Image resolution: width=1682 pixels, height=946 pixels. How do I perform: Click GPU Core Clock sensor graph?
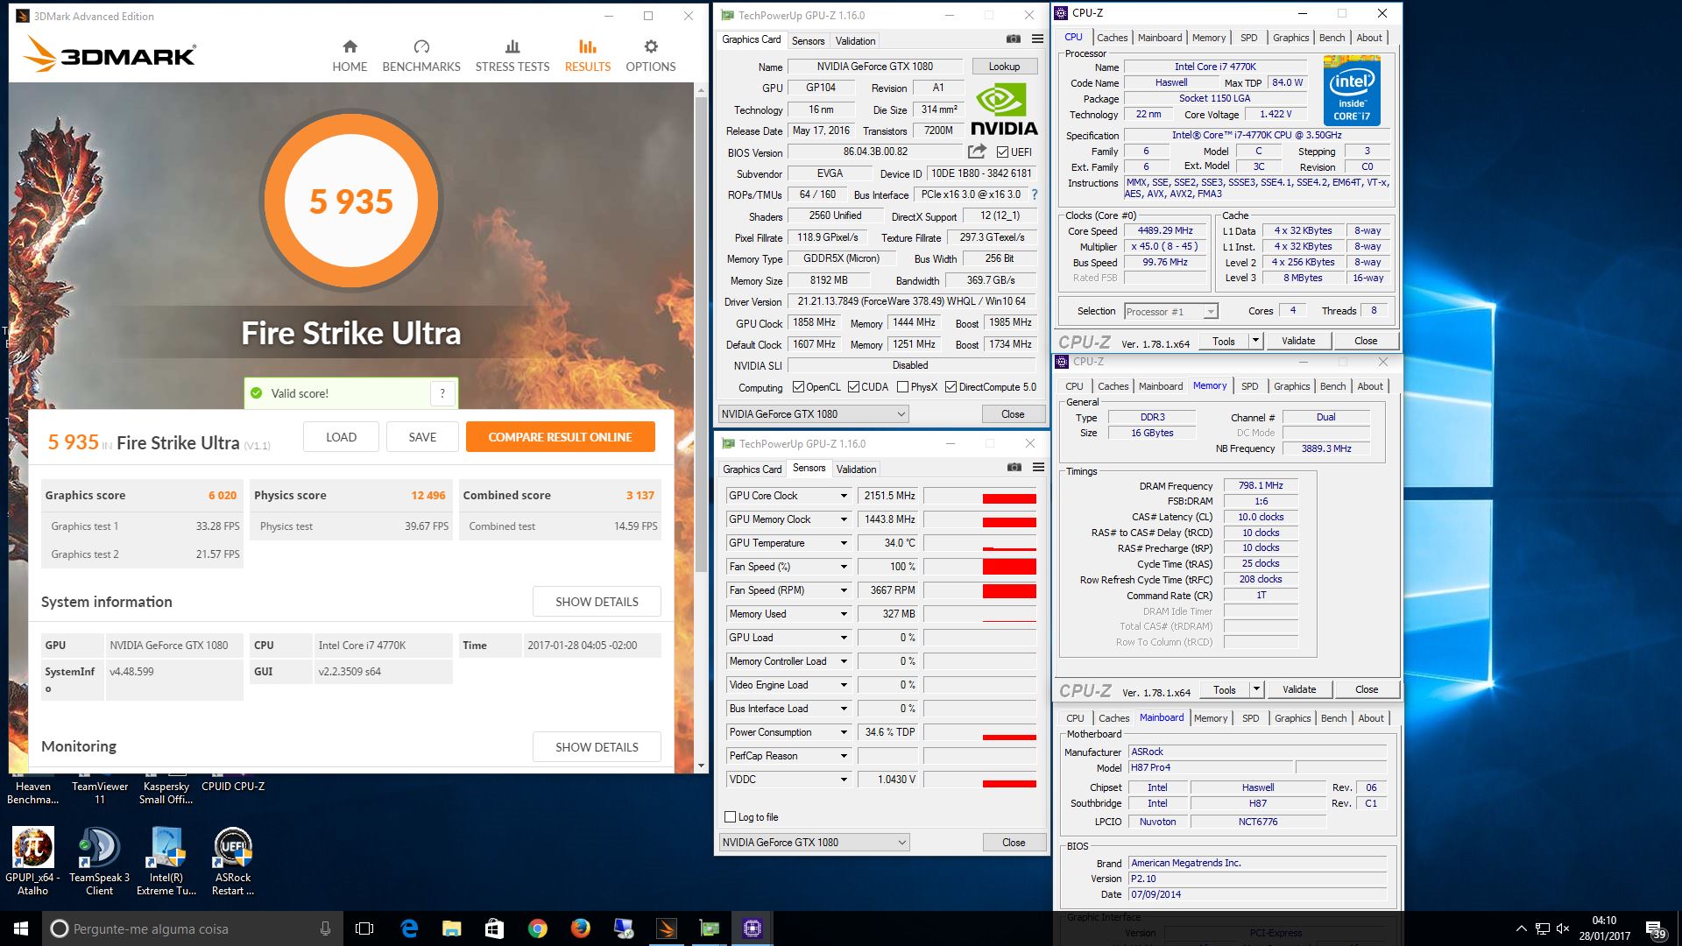979,496
